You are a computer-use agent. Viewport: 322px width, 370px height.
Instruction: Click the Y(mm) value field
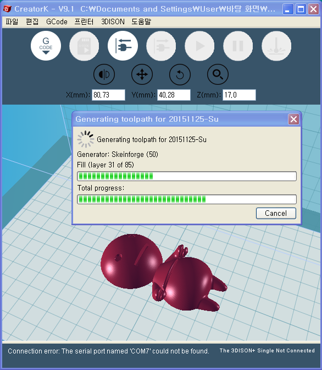click(174, 95)
